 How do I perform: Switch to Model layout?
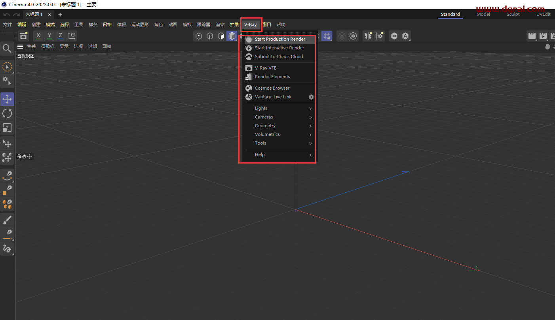(483, 14)
